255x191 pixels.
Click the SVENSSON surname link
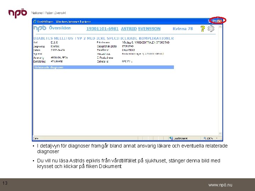tap(149, 29)
